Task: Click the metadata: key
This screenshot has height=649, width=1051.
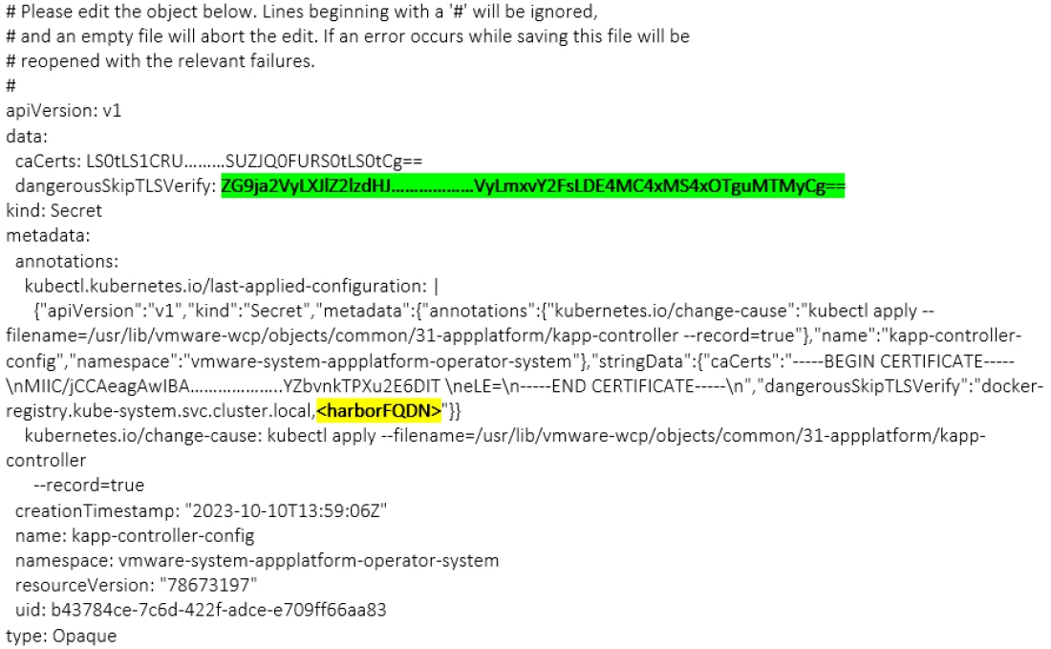Action: click(48, 235)
